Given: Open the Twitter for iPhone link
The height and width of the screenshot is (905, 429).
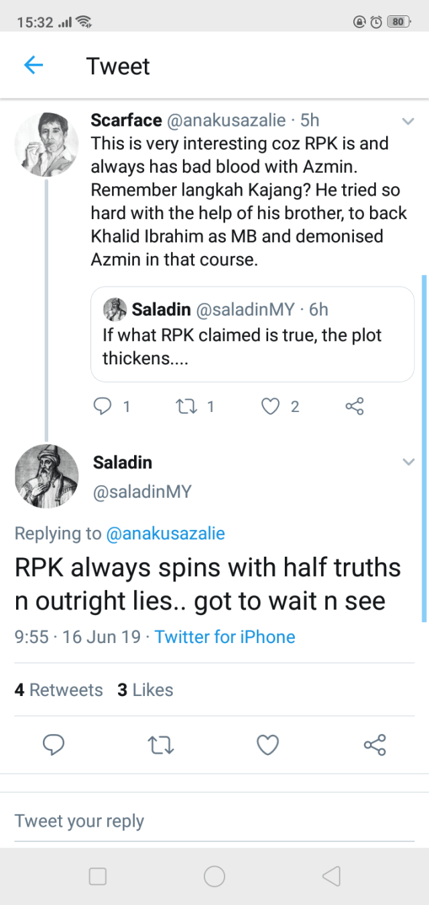Looking at the screenshot, I should coord(225,636).
